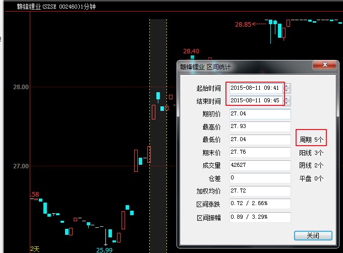Decrease the 起始时间 with down spinner arrow
Viewport: 343px width, 253px height.
click(x=288, y=91)
